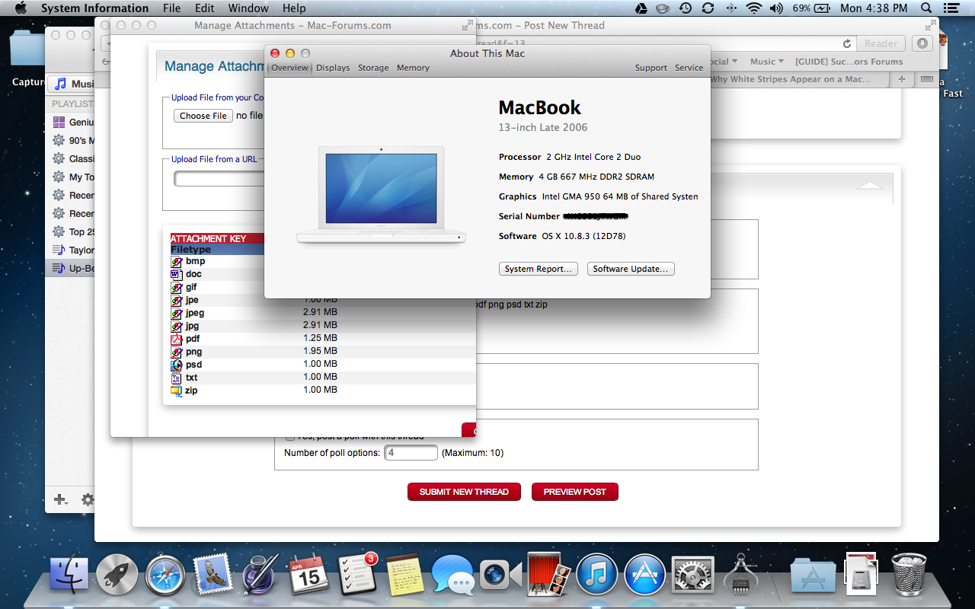Open System Information chip icon in Dock
This screenshot has height=609, width=975.
click(740, 574)
